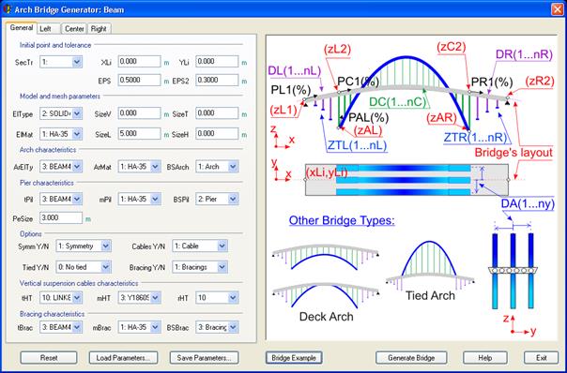This screenshot has width=567, height=373.
Task: Switch to the Right tab
Action: point(99,28)
